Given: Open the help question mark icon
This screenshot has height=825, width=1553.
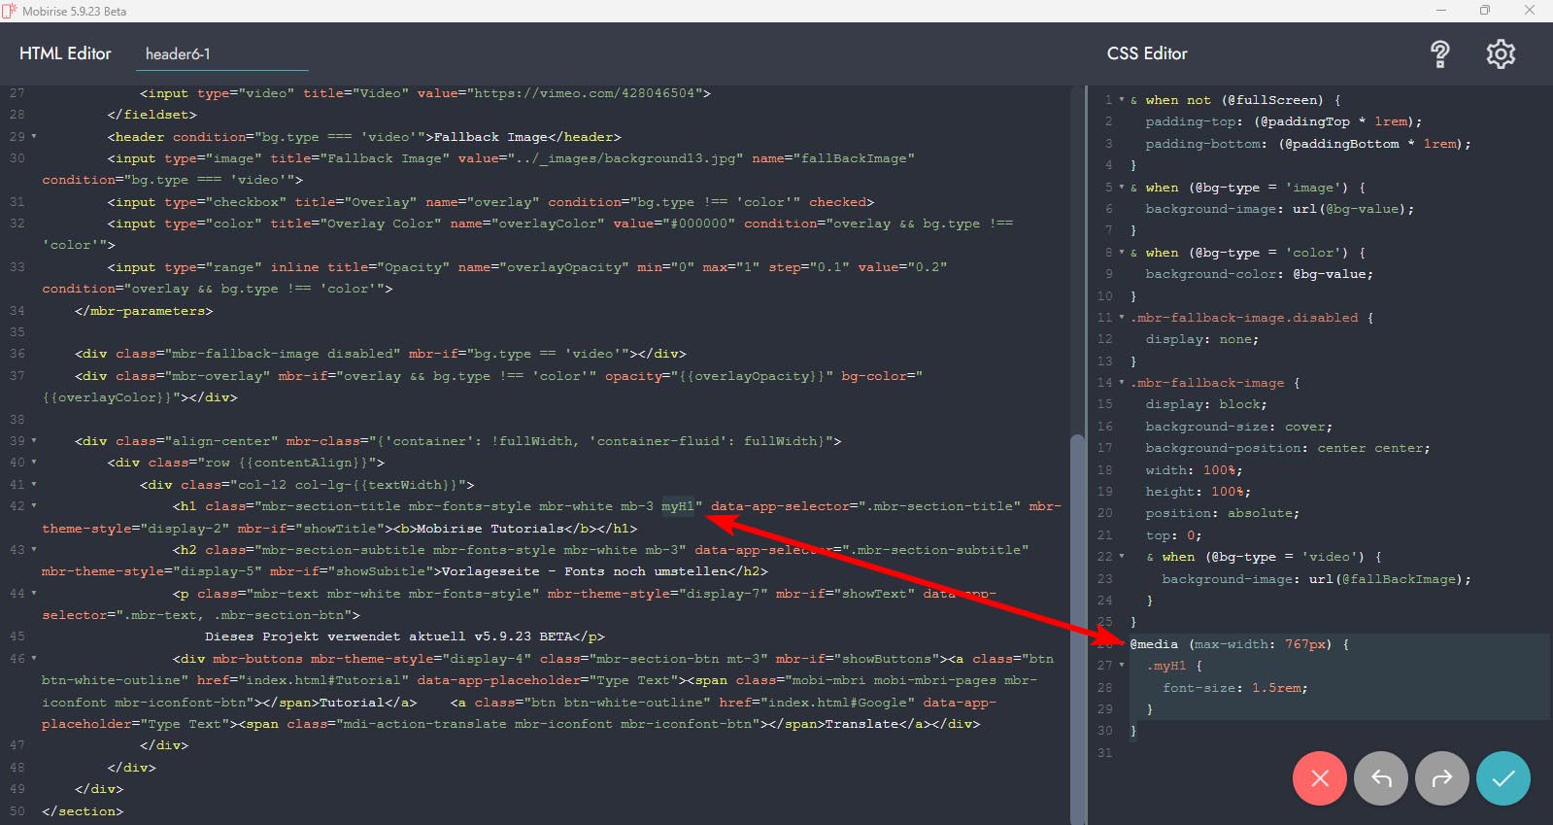Looking at the screenshot, I should (1439, 54).
